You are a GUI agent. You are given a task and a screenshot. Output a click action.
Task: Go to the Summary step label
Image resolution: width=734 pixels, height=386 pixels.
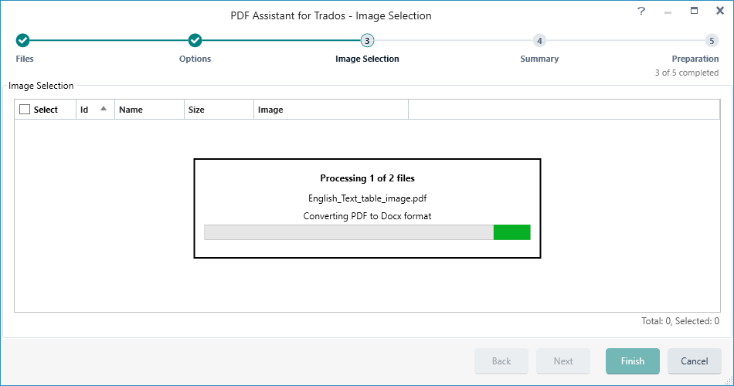point(539,59)
